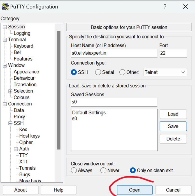Open the Connection category
This screenshot has height=196, width=195.
pyautogui.click(x=20, y=104)
